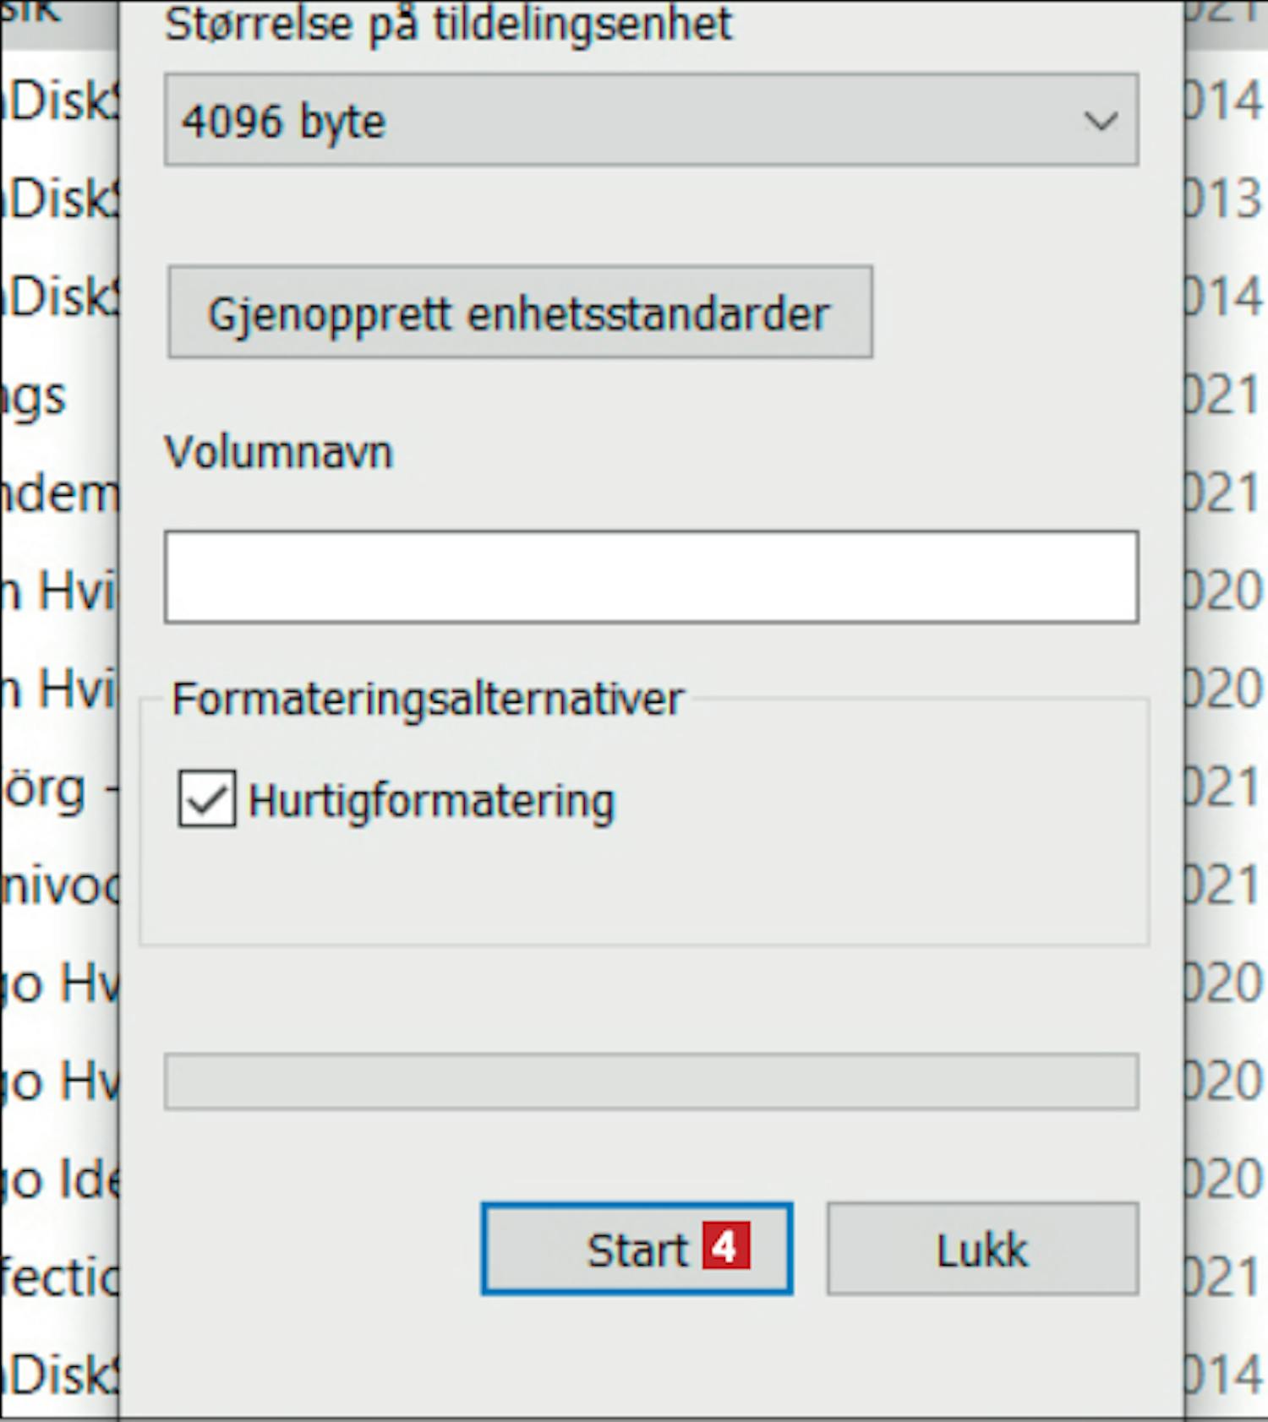1268x1422 pixels.
Task: Click the empty formatting progress bar
Action: click(x=651, y=1081)
